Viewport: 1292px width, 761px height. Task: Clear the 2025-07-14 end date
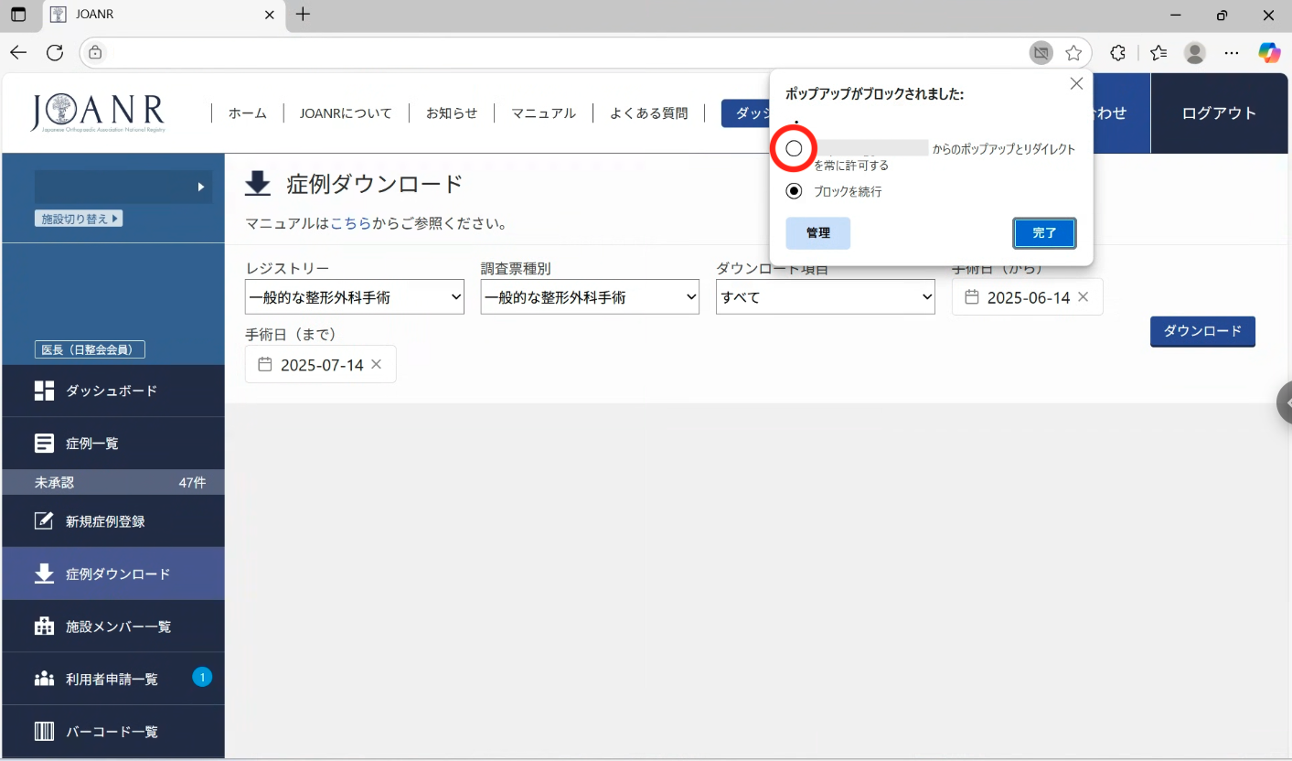click(375, 364)
